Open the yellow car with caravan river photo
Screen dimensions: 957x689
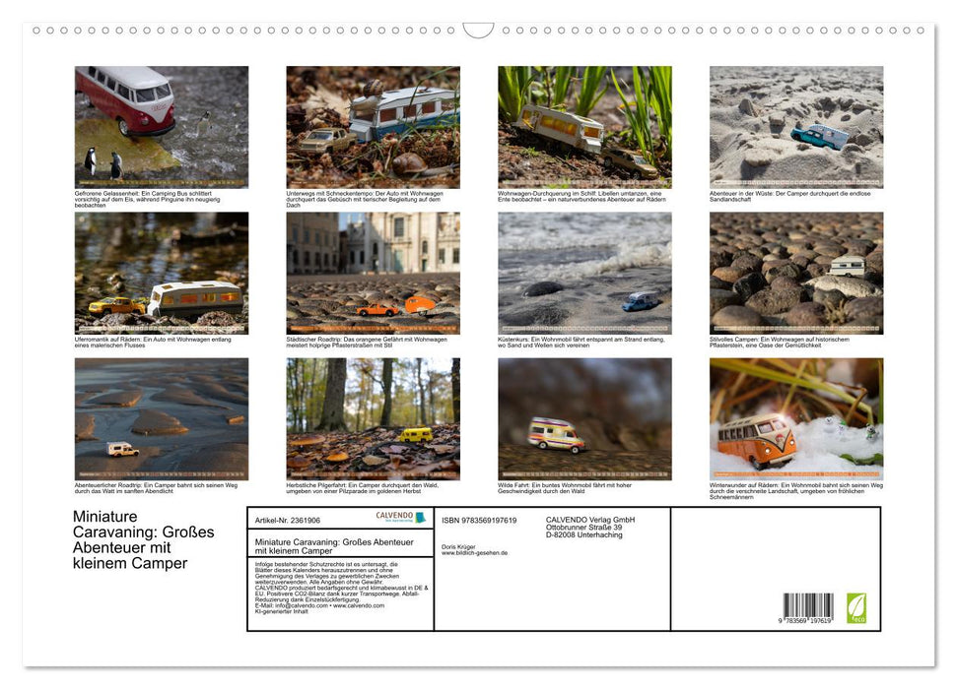click(x=162, y=274)
